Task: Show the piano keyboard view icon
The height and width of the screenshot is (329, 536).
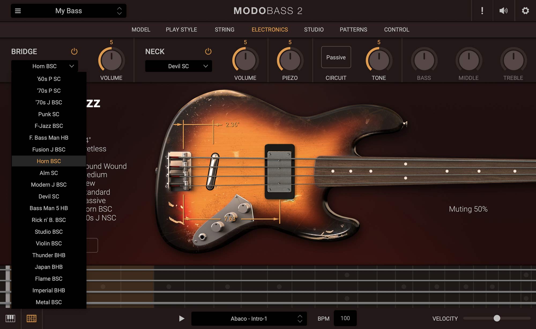Action: point(10,318)
